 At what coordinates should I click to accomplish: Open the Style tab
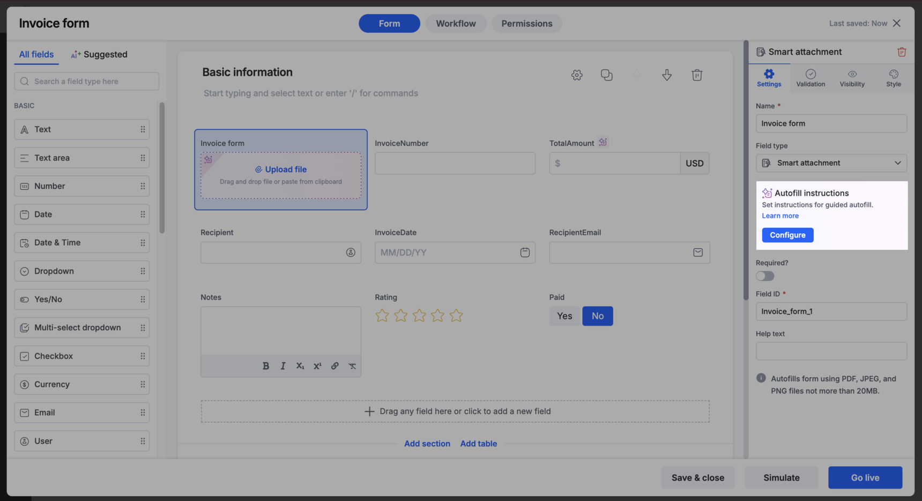point(894,78)
